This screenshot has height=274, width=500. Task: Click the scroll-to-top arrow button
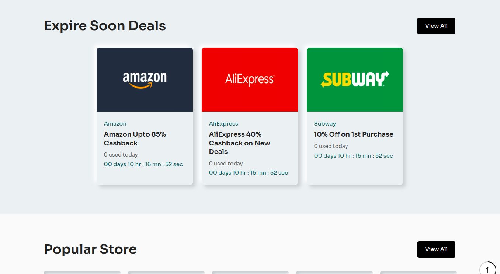click(x=487, y=268)
